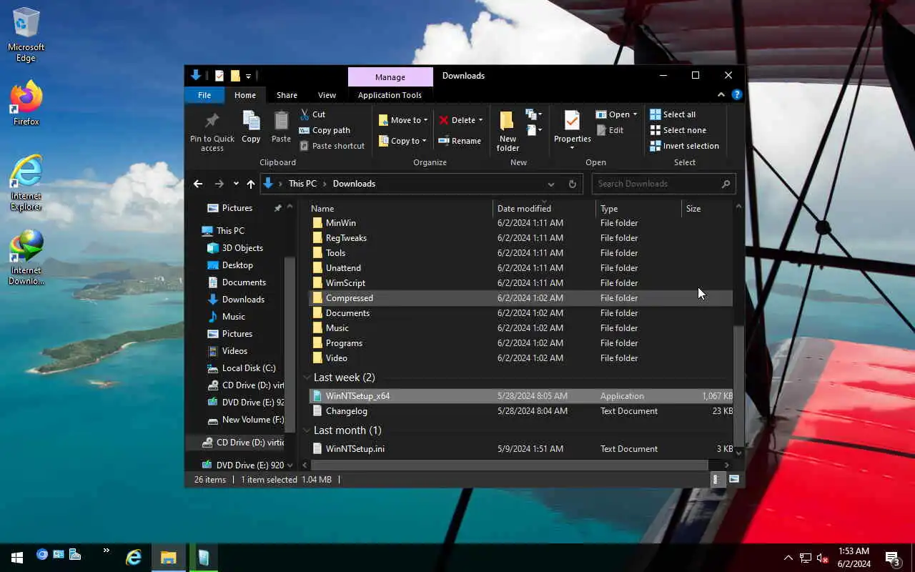Expand the Move to dropdown

pos(425,120)
